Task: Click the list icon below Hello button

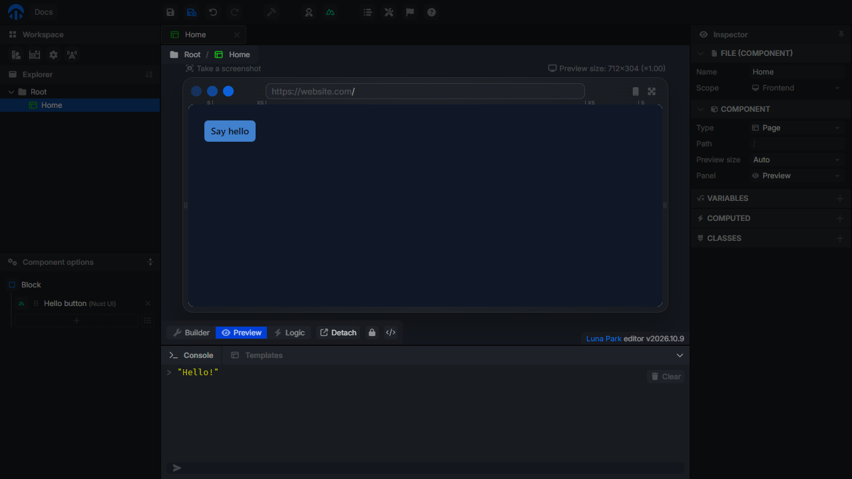Action: click(148, 321)
